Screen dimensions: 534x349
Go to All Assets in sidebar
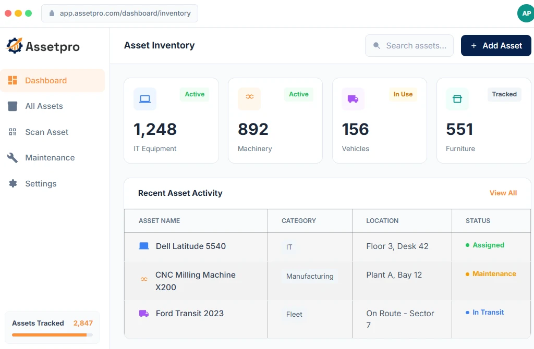(x=44, y=106)
